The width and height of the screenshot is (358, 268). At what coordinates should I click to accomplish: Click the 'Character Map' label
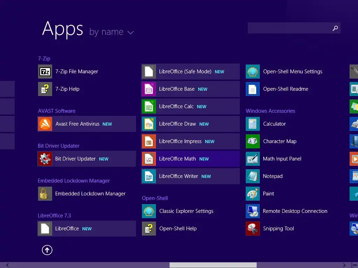280,141
